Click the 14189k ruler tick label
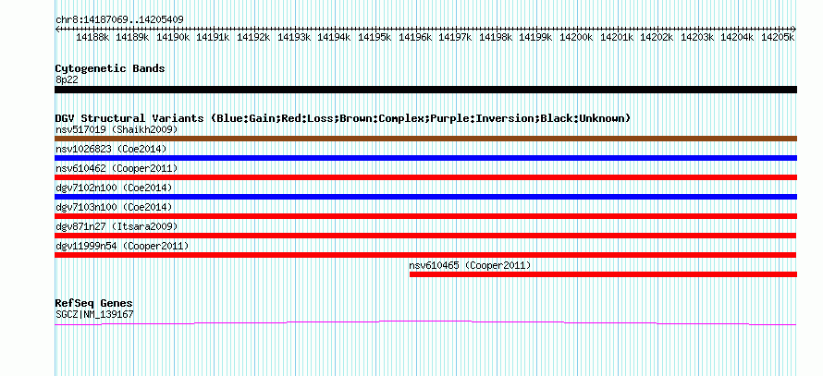Viewport: 823px width, 376px height. tap(133, 37)
